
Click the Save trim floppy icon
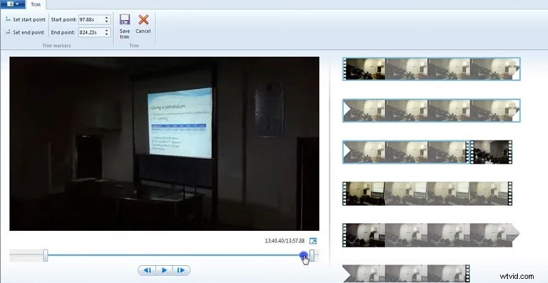pos(125,20)
